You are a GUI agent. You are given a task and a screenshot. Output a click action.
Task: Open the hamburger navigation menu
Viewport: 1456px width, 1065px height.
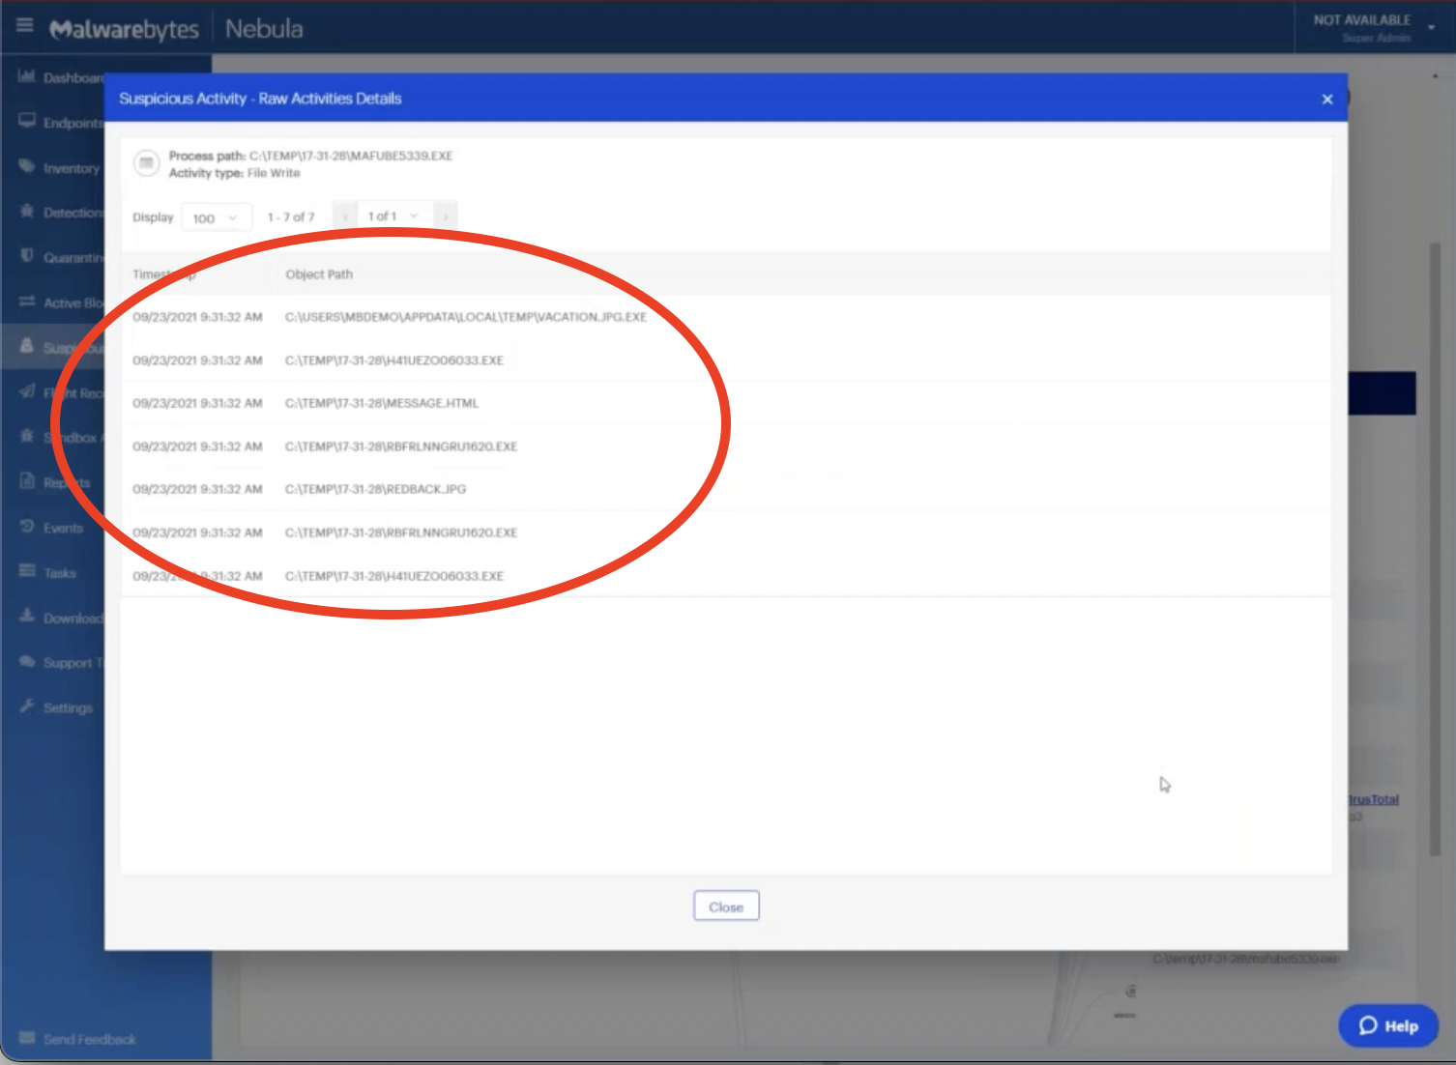(x=24, y=25)
